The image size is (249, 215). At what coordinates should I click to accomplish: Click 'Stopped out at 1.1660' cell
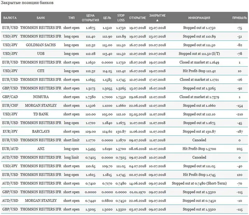point(199,106)
